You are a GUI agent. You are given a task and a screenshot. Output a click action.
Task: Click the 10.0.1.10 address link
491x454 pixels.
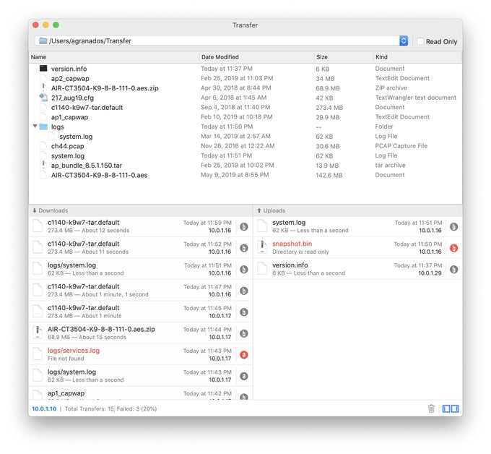pyautogui.click(x=44, y=409)
